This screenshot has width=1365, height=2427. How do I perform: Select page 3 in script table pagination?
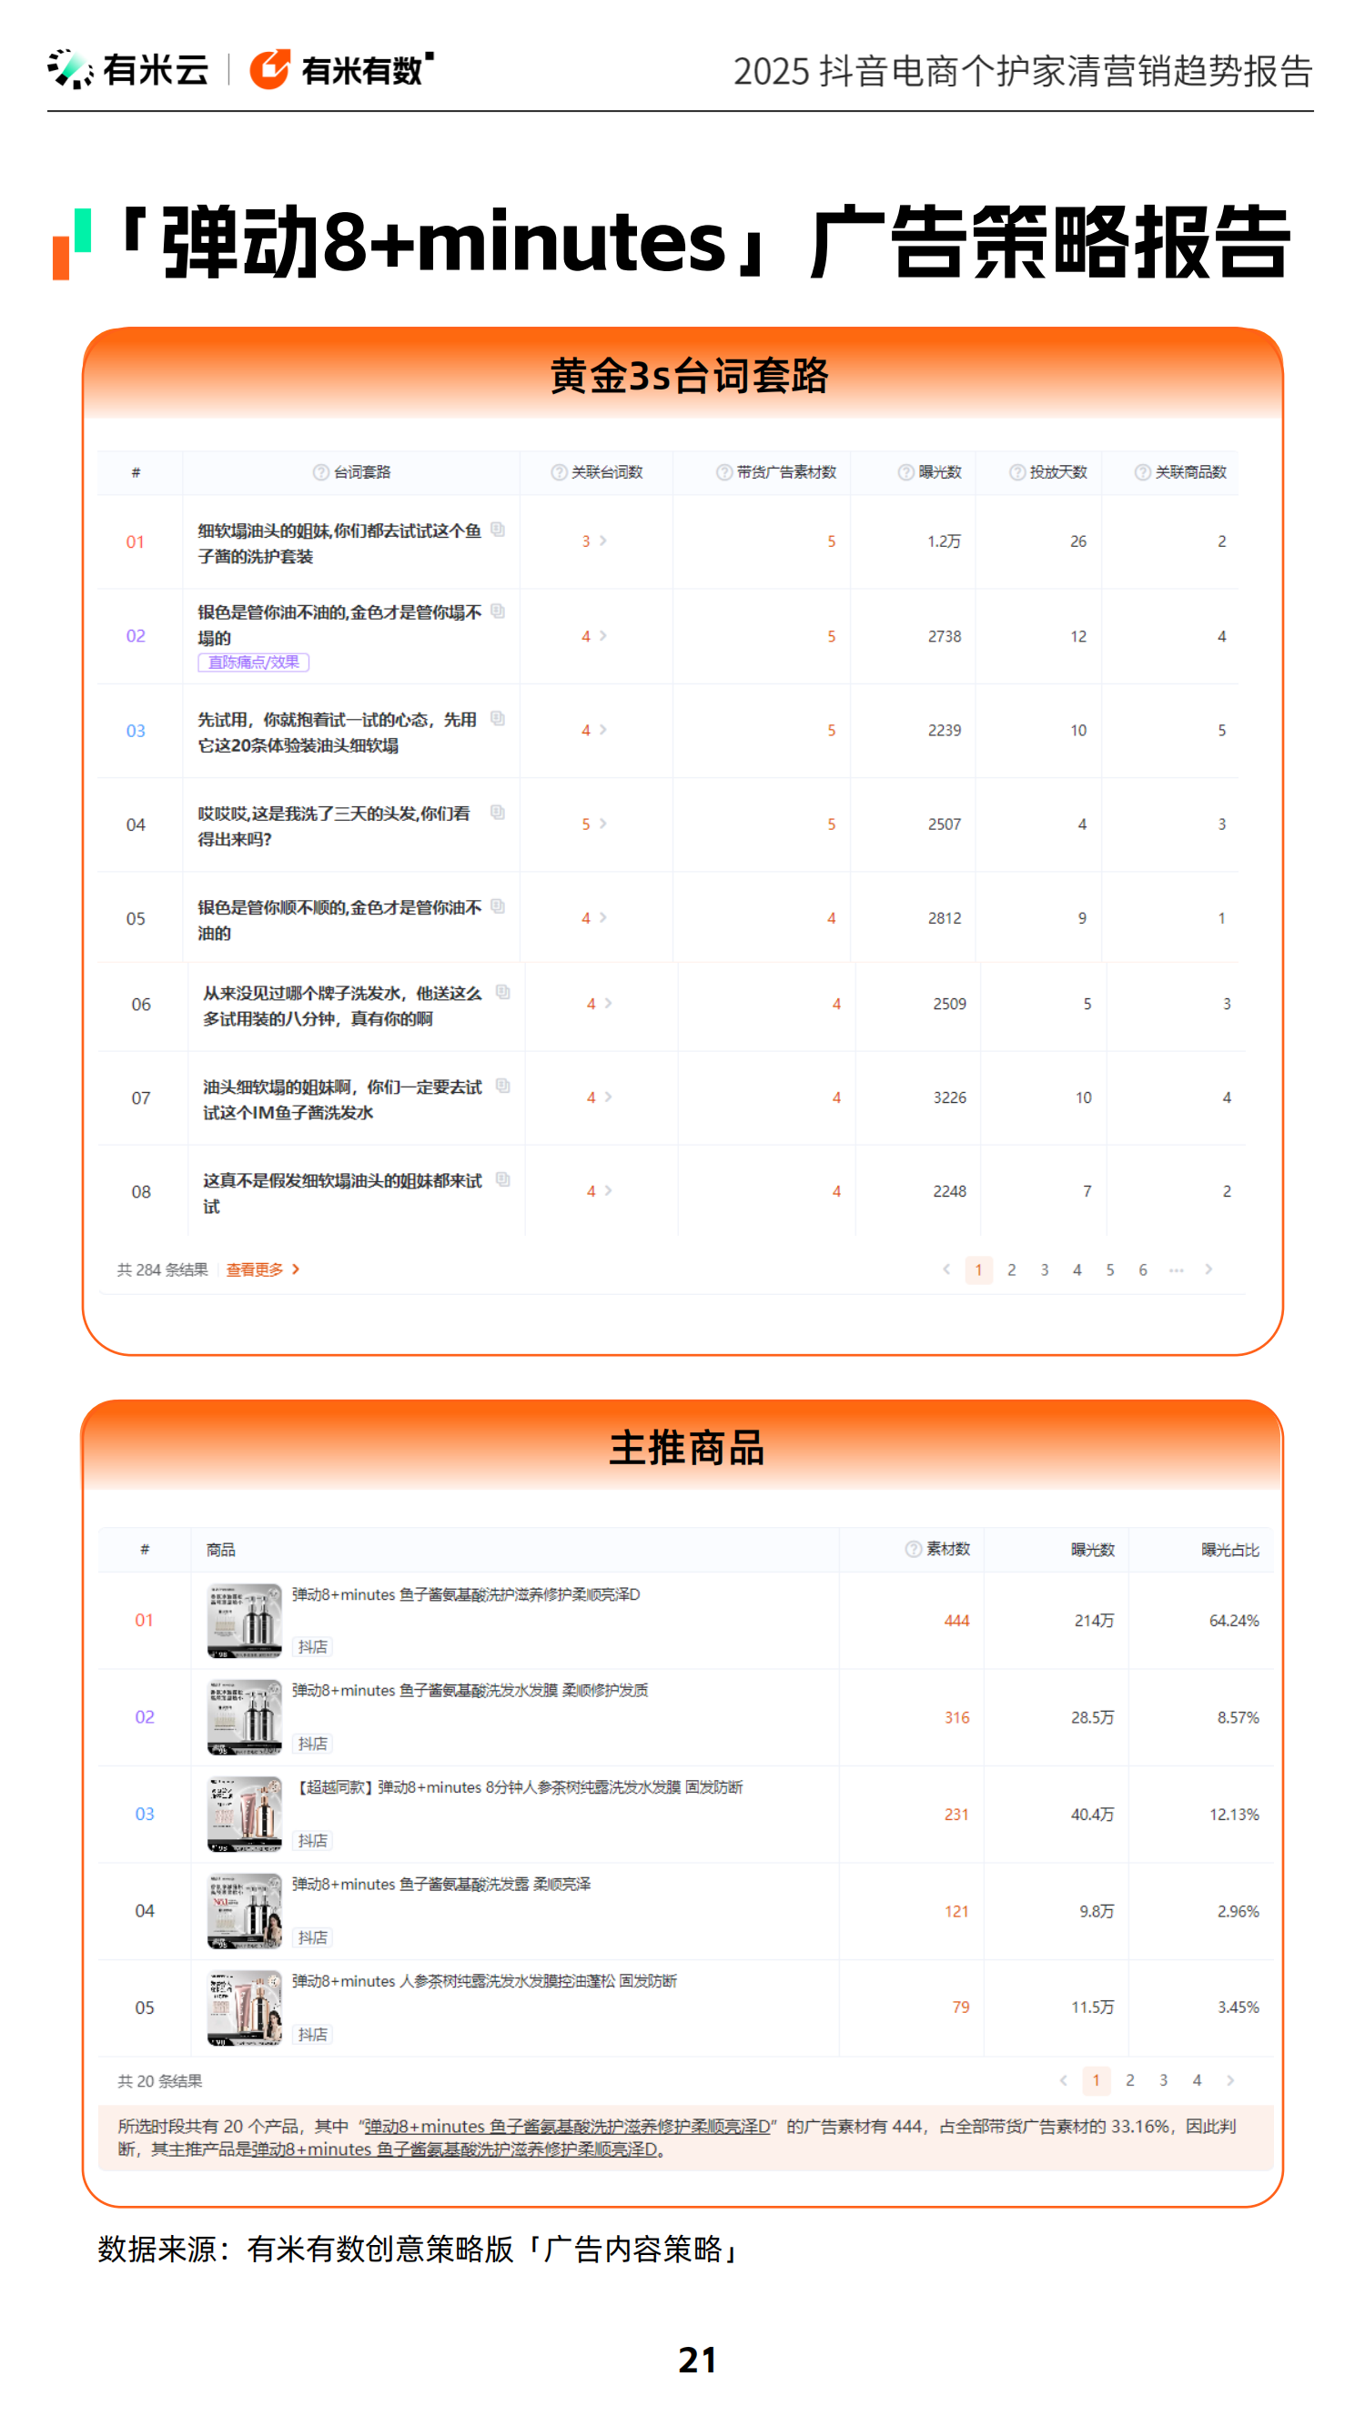pyautogui.click(x=1045, y=1270)
